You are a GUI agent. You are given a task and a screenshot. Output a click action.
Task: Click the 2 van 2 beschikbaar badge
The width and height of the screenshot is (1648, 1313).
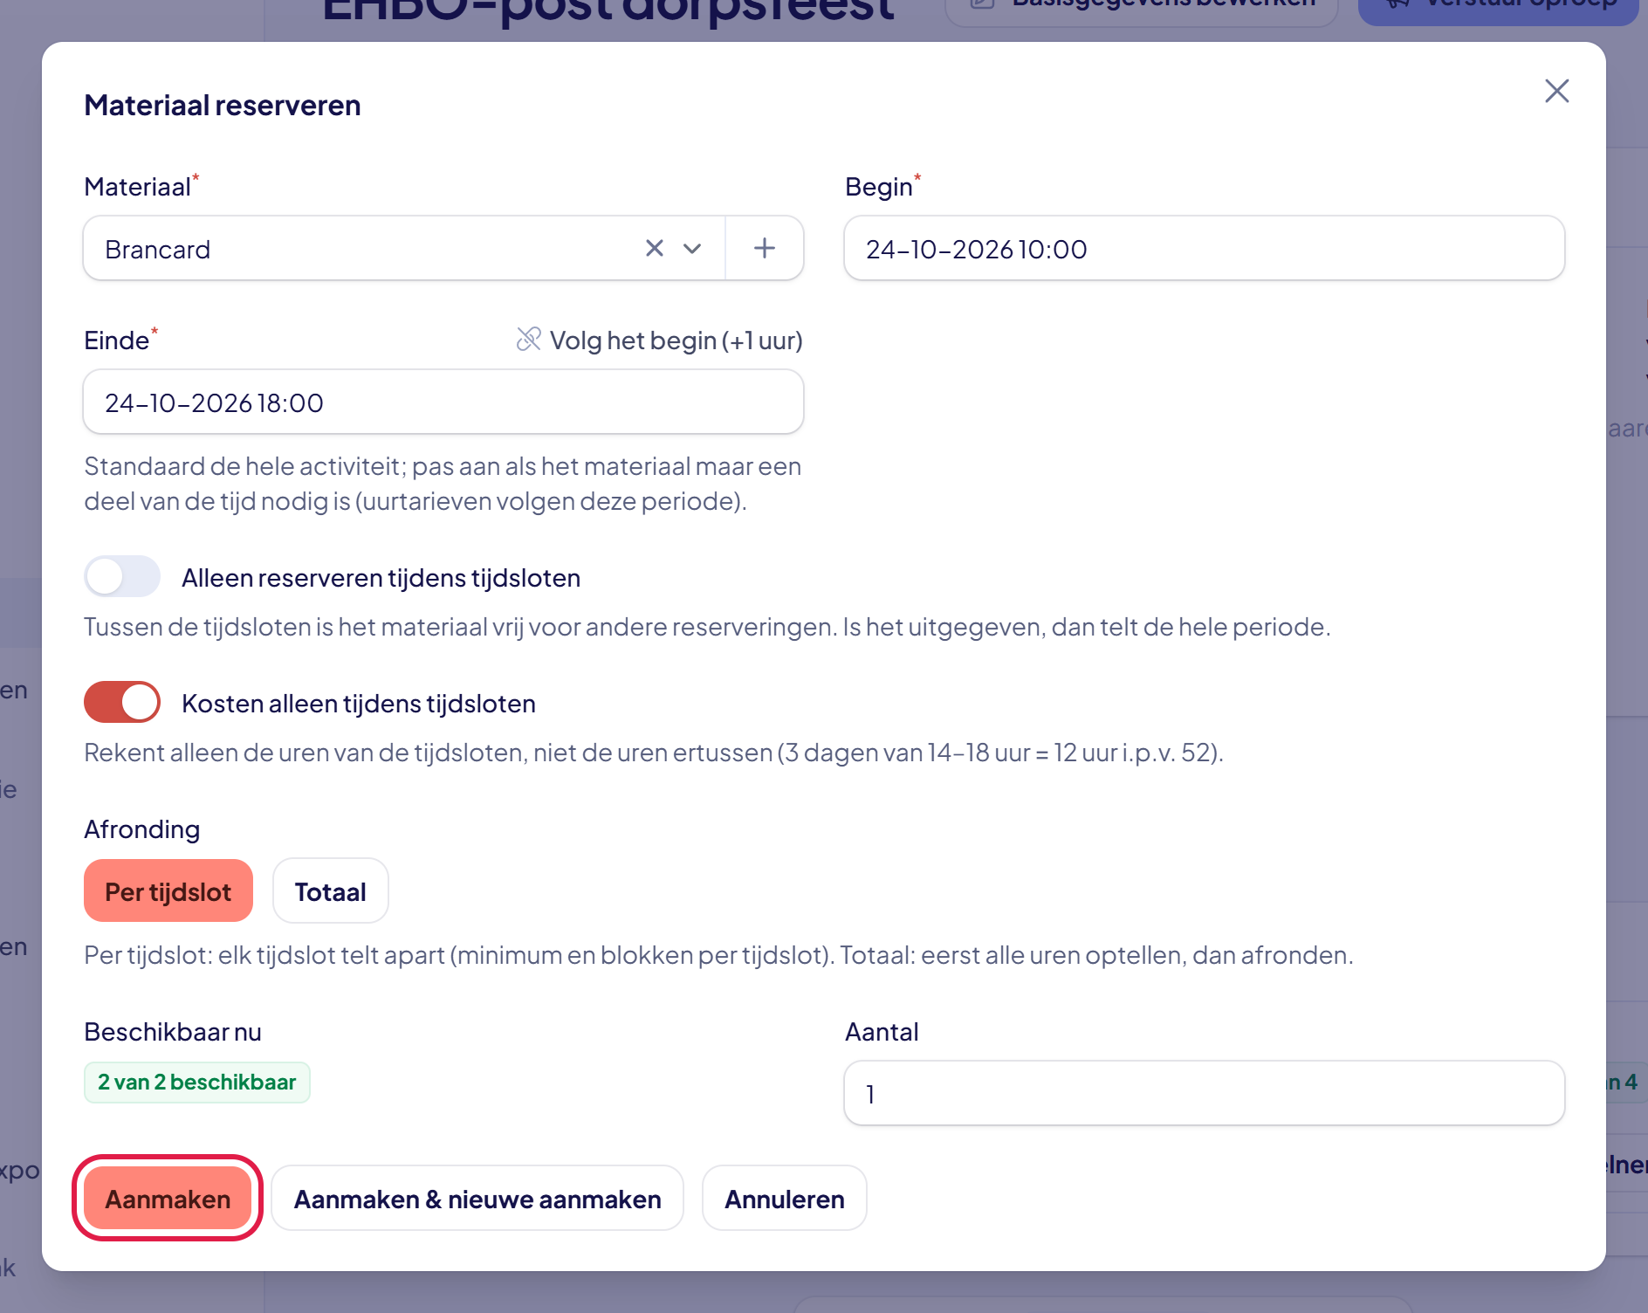pos(197,1083)
